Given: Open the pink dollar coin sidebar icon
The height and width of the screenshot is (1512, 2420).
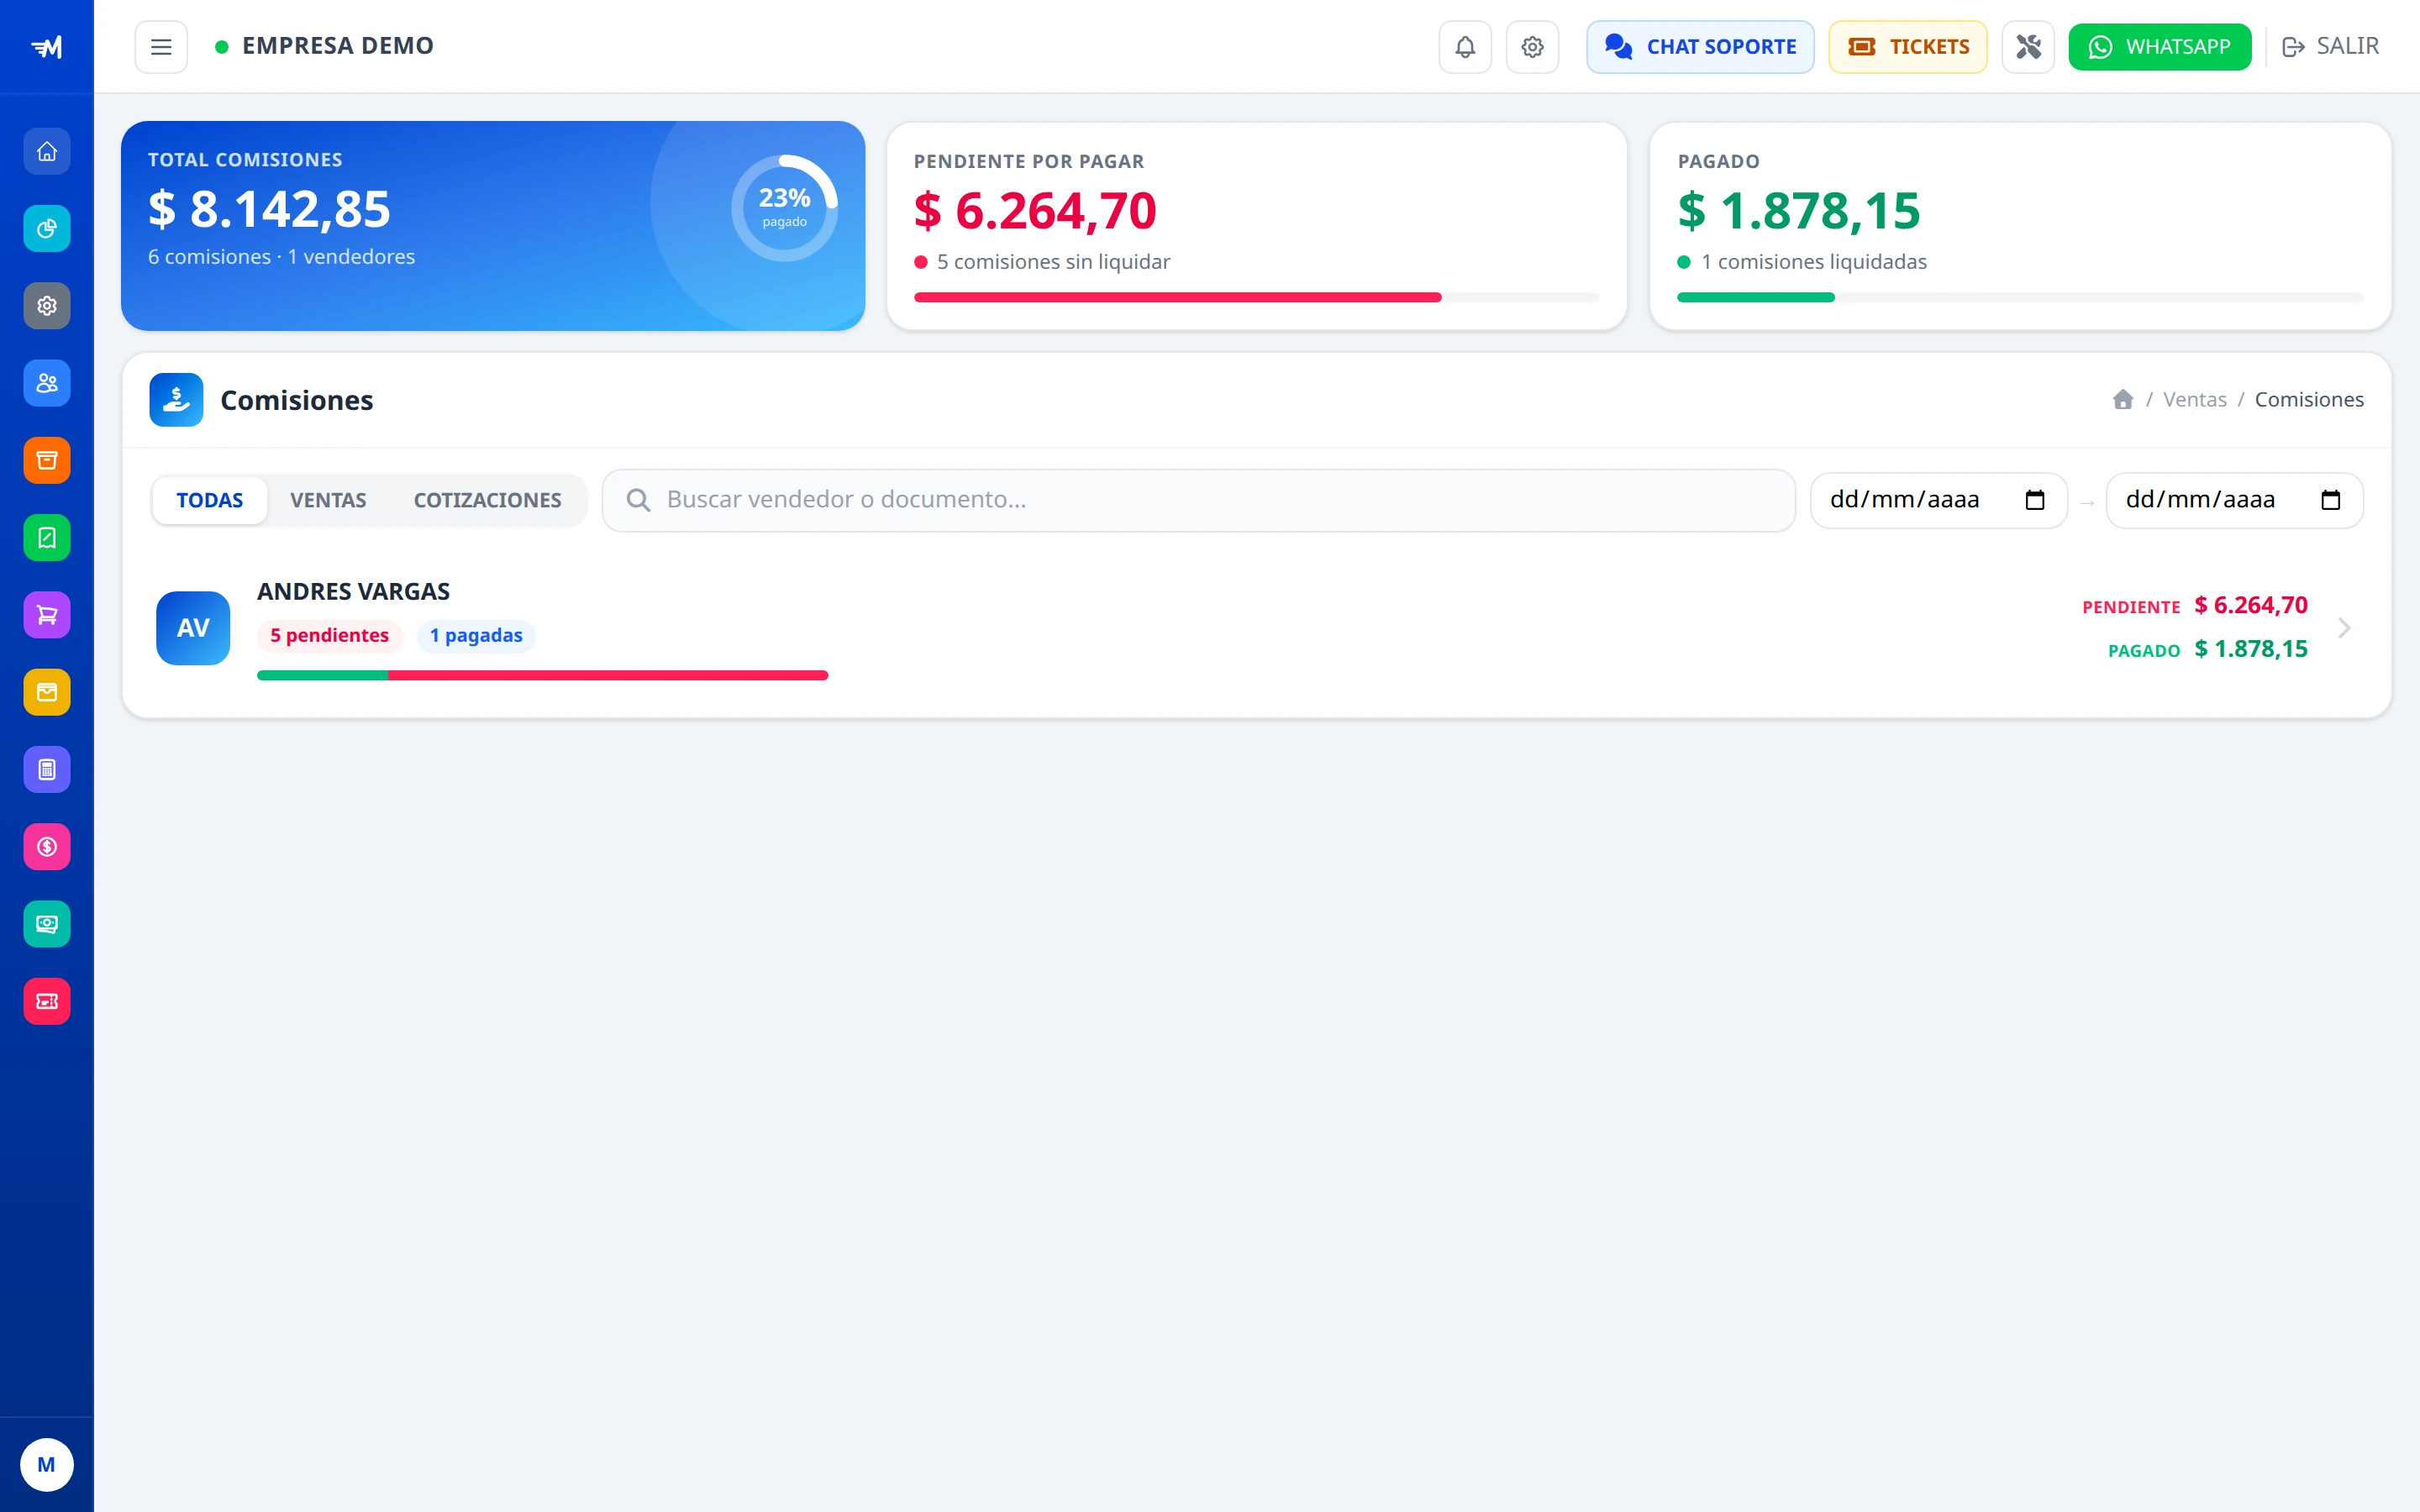Looking at the screenshot, I should (47, 847).
